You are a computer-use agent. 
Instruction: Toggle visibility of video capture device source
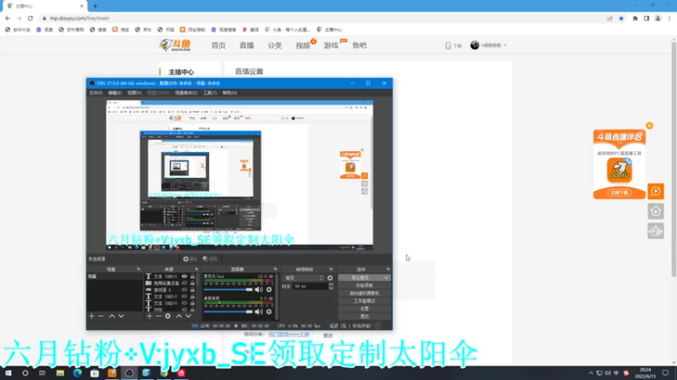tap(184, 283)
